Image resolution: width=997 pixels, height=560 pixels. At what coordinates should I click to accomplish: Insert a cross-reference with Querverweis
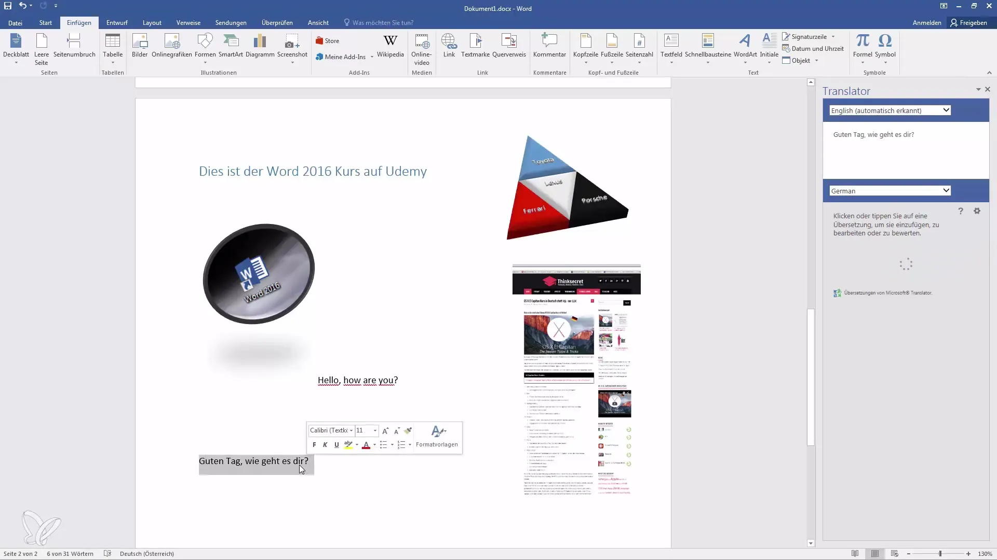coord(509,46)
